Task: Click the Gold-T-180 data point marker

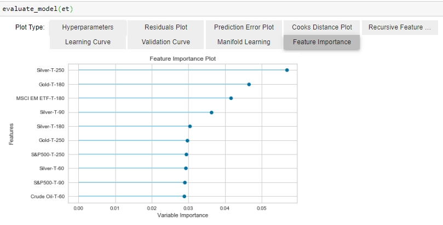Action: 249,84
